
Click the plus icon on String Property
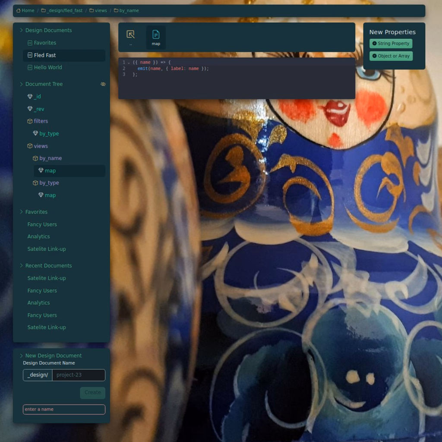tap(374, 44)
